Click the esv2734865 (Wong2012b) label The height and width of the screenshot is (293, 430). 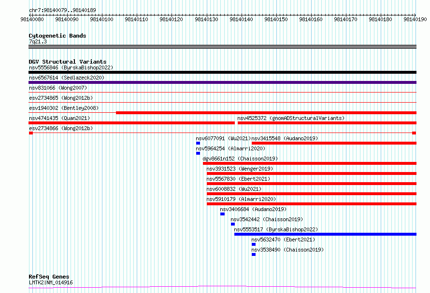[x=61, y=98]
